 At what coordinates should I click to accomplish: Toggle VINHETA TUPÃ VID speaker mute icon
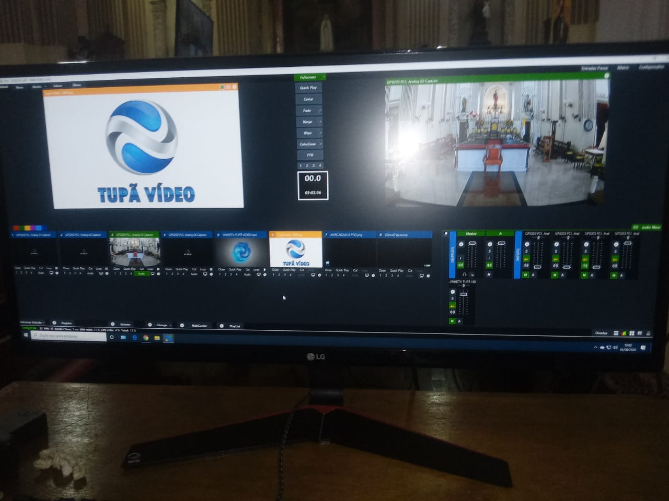point(452,312)
